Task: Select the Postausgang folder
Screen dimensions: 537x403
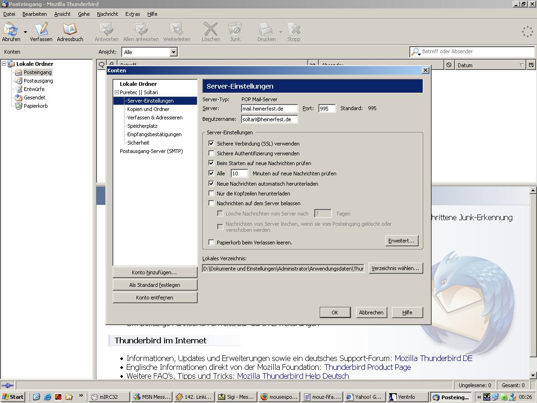Action: click(38, 81)
